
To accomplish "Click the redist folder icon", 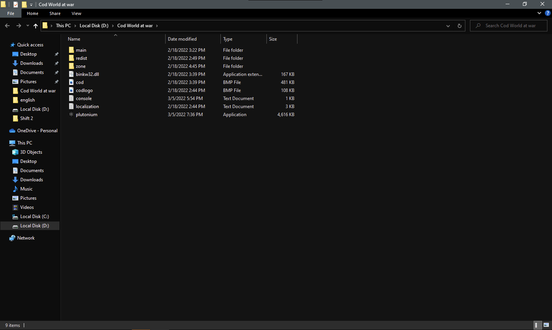I will click(x=71, y=58).
